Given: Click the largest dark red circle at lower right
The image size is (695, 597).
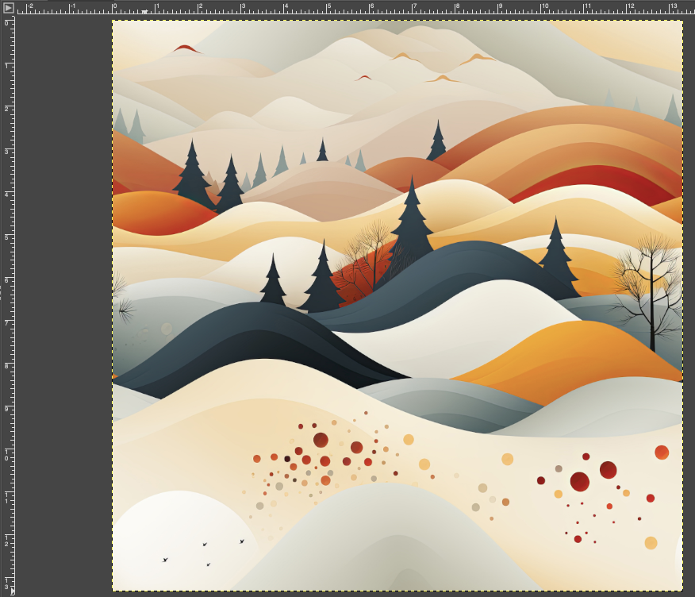Looking at the screenshot, I should pos(580,482).
